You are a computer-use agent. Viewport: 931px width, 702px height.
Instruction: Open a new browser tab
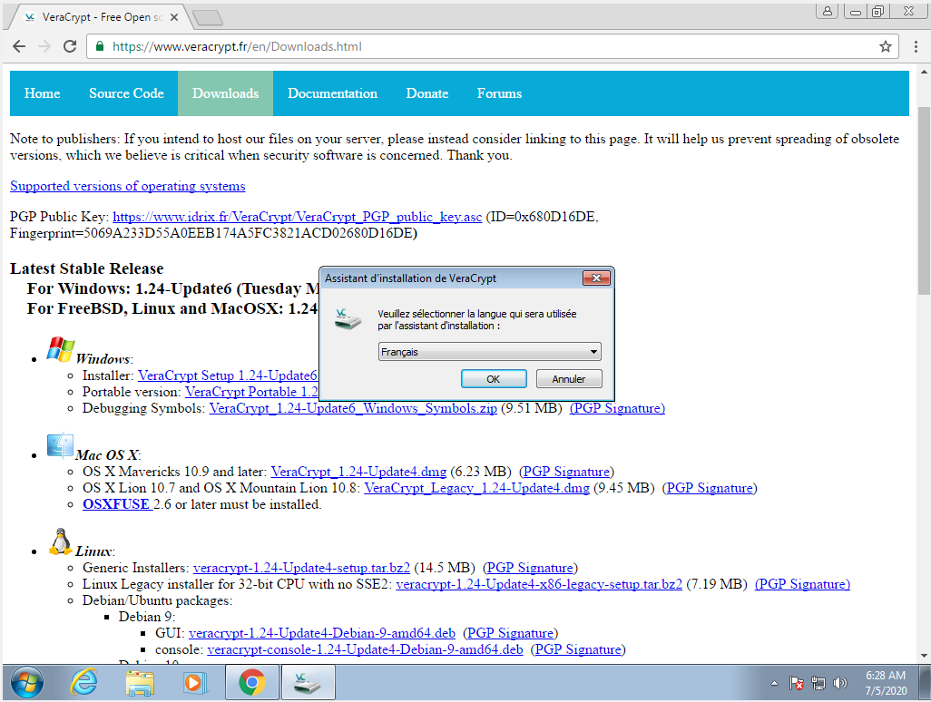click(208, 18)
